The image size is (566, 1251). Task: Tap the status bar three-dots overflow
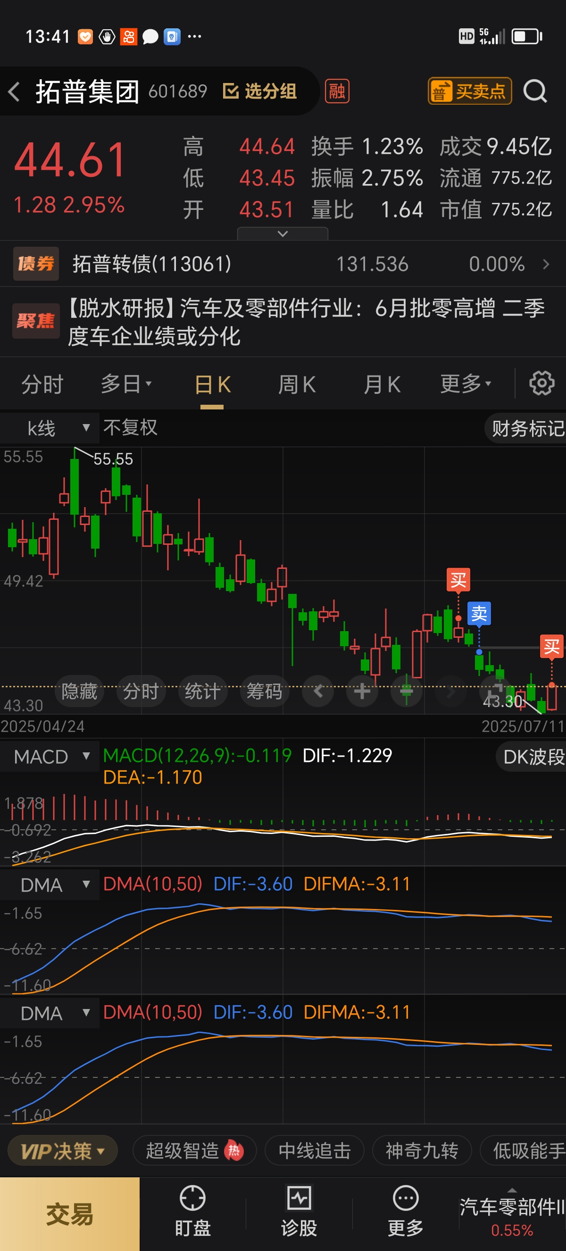194,36
